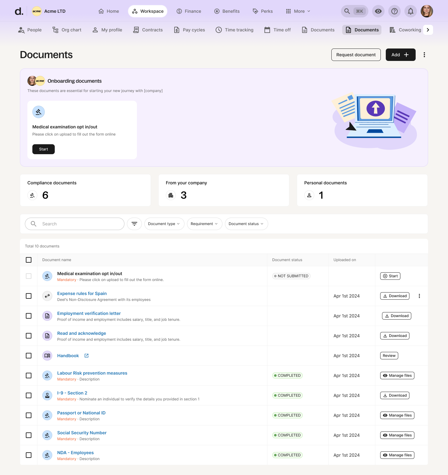448x475 pixels.
Task: Check the Expense rules for Spain checkbox
Action: (x=29, y=296)
